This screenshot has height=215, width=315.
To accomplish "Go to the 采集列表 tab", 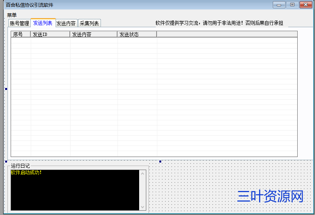I will pos(89,23).
